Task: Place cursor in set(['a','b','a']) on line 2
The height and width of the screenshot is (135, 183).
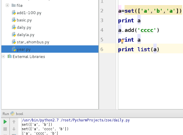Action: 153,11
